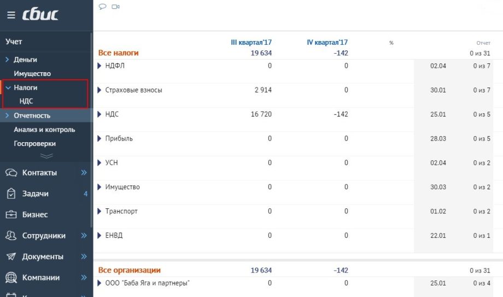Collapse the Налоги sidebar section

(8, 88)
